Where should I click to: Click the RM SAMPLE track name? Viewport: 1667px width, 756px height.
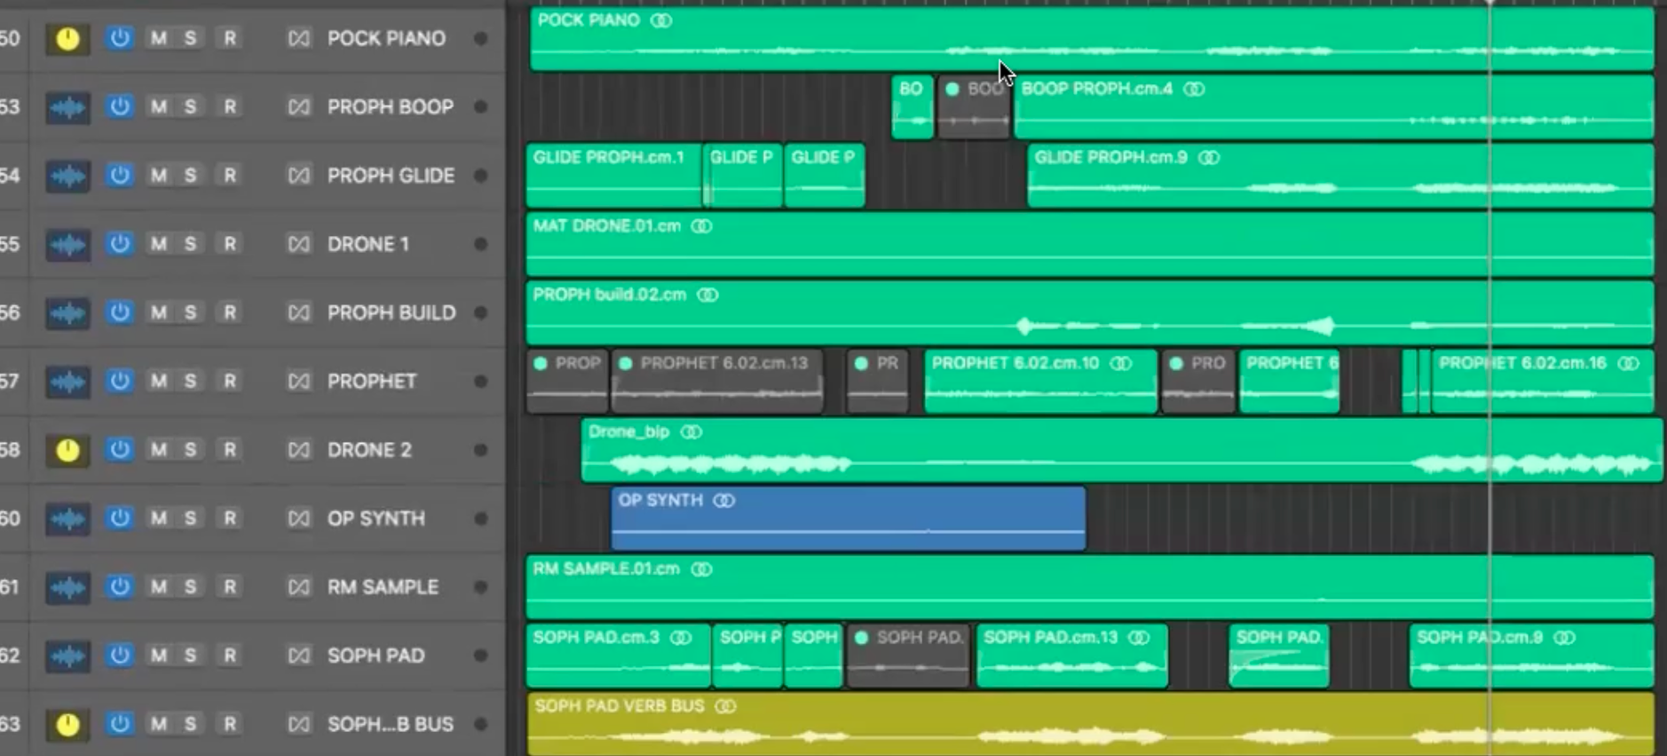point(383,587)
